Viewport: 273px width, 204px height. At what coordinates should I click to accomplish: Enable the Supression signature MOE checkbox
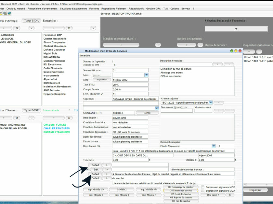tap(202, 187)
